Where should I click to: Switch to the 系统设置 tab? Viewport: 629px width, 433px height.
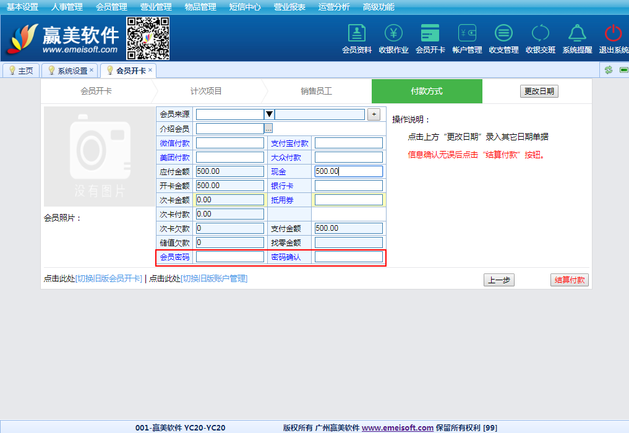[72, 71]
